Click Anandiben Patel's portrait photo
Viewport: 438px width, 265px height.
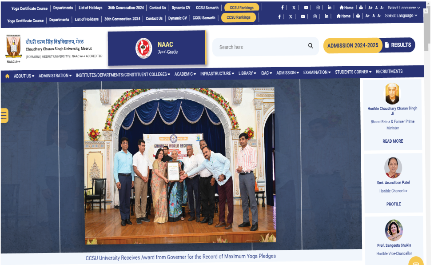393,168
